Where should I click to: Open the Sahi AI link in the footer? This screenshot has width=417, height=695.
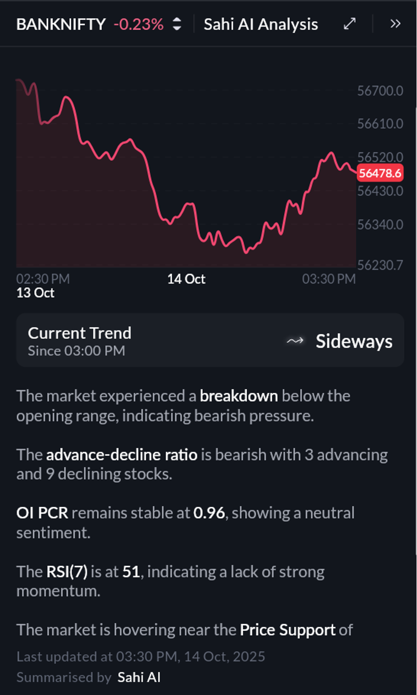139,677
